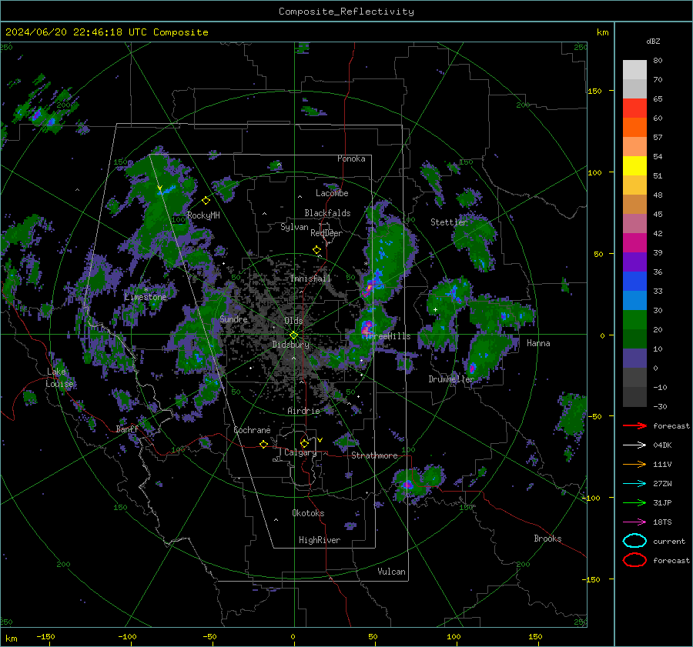Select the 0 dBZ purple swatch
This screenshot has height=647, width=693.
(x=634, y=359)
